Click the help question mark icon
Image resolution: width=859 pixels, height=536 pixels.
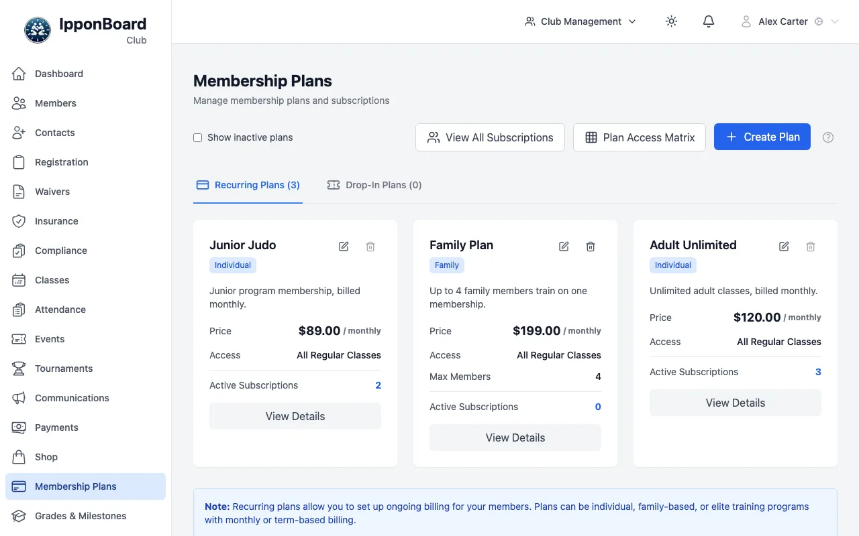tap(828, 137)
